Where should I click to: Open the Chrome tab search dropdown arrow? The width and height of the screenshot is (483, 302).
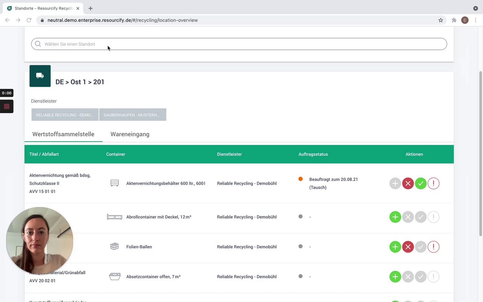pos(475,8)
